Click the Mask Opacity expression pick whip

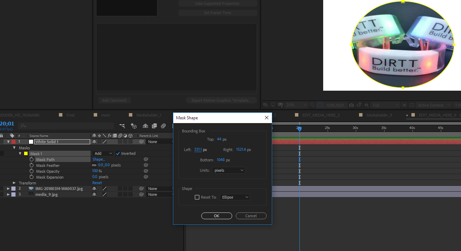[146, 171]
